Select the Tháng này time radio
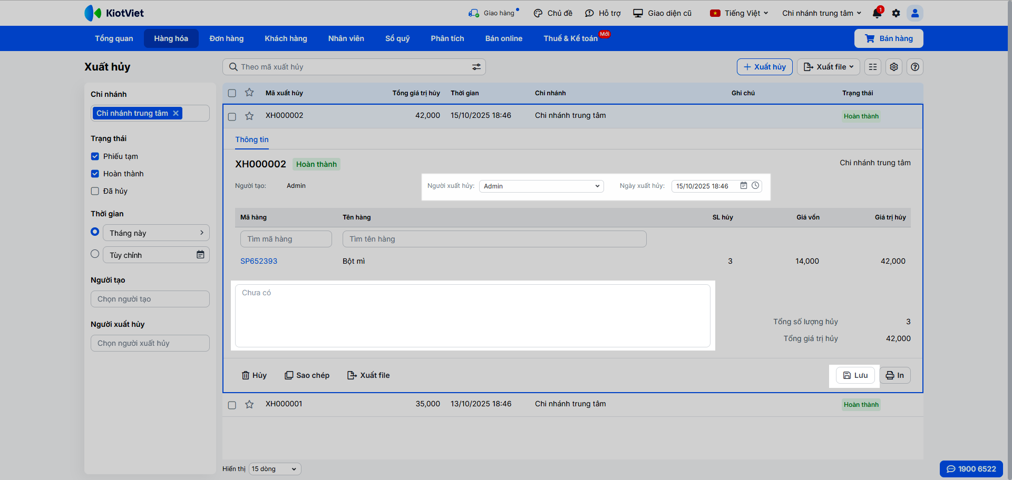 click(95, 232)
